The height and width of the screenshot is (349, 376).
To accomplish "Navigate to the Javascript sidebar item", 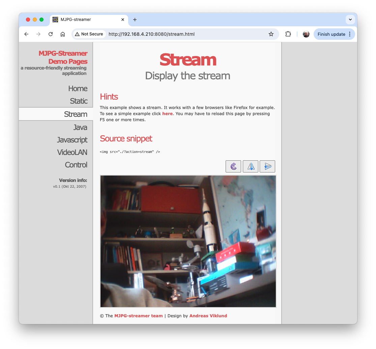I will point(72,140).
